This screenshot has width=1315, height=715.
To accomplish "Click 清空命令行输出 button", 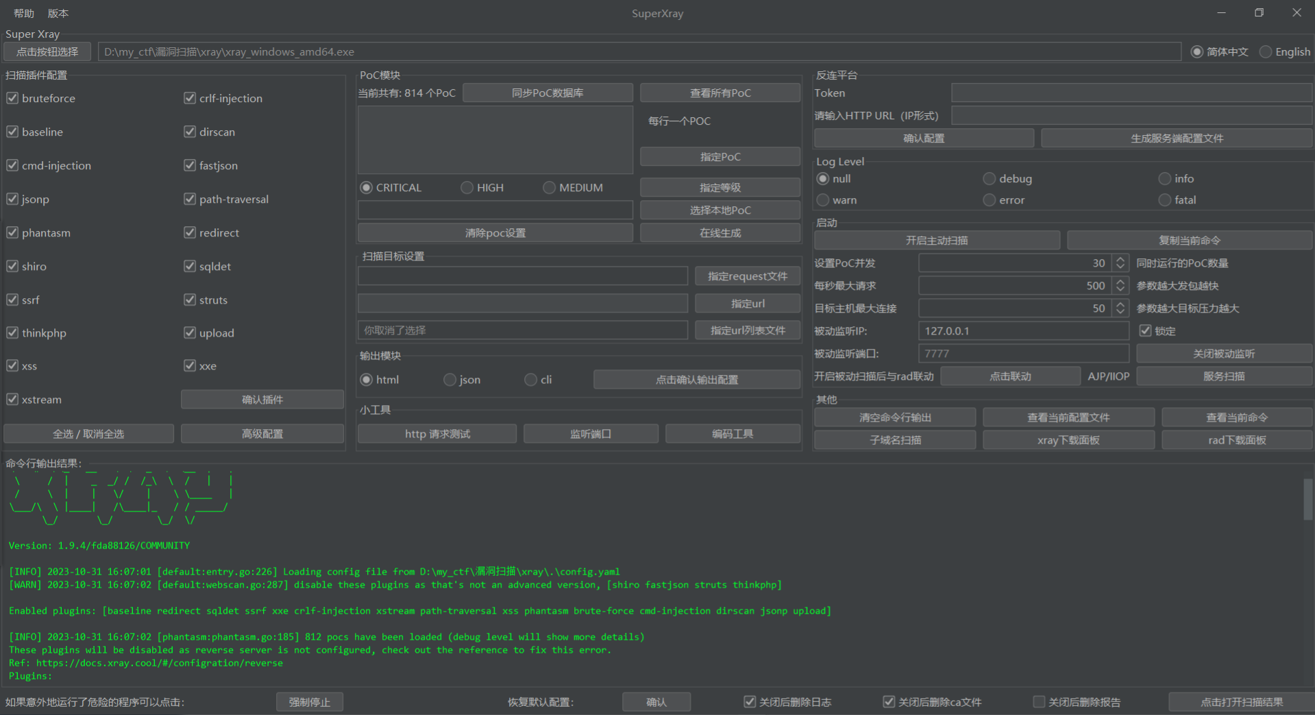I will coord(895,417).
